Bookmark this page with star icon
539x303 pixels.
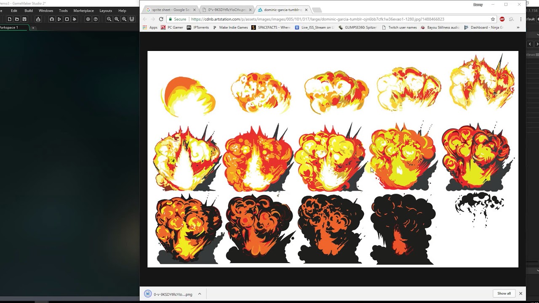(493, 19)
